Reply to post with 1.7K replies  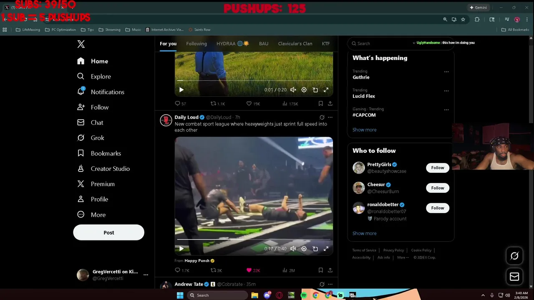(x=182, y=270)
